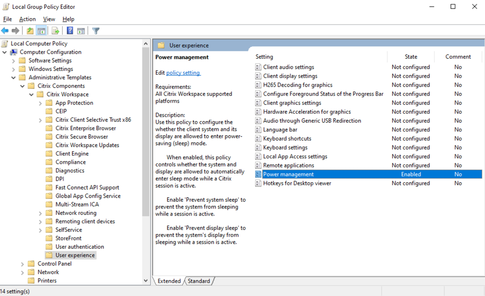The width and height of the screenshot is (485, 296).
Task: Click Enabled state of Power management
Action: point(411,174)
